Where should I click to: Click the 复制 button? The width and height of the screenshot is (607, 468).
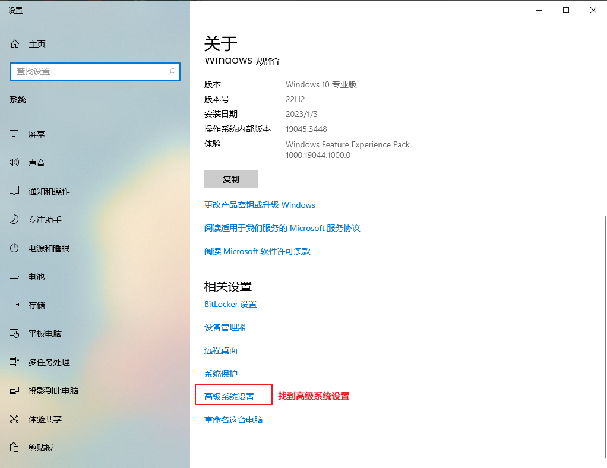[x=230, y=179]
